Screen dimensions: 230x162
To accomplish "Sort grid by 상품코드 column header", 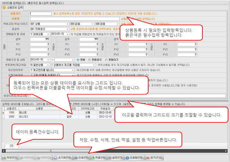I will coord(12,109).
